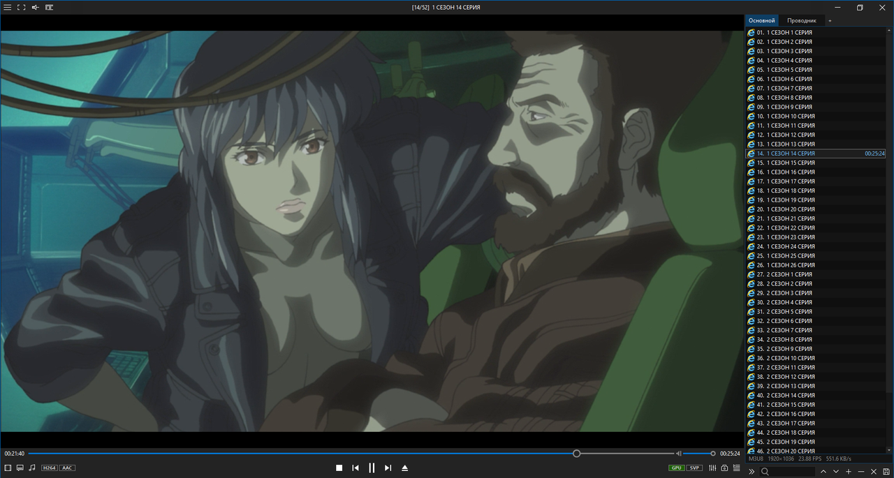Open the video settings film icon
894x478 pixels.
tap(8, 468)
